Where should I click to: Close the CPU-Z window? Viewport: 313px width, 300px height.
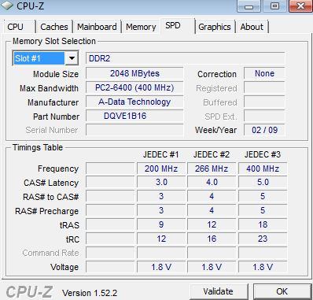[x=300, y=6]
